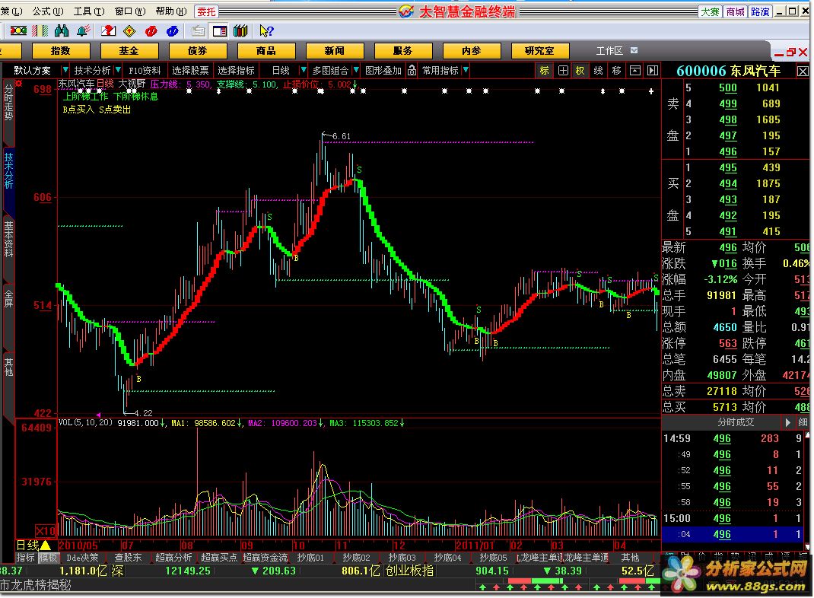Image resolution: width=814 pixels, height=598 pixels.
Task: Select the 查股东 bottom tab
Action: click(129, 558)
